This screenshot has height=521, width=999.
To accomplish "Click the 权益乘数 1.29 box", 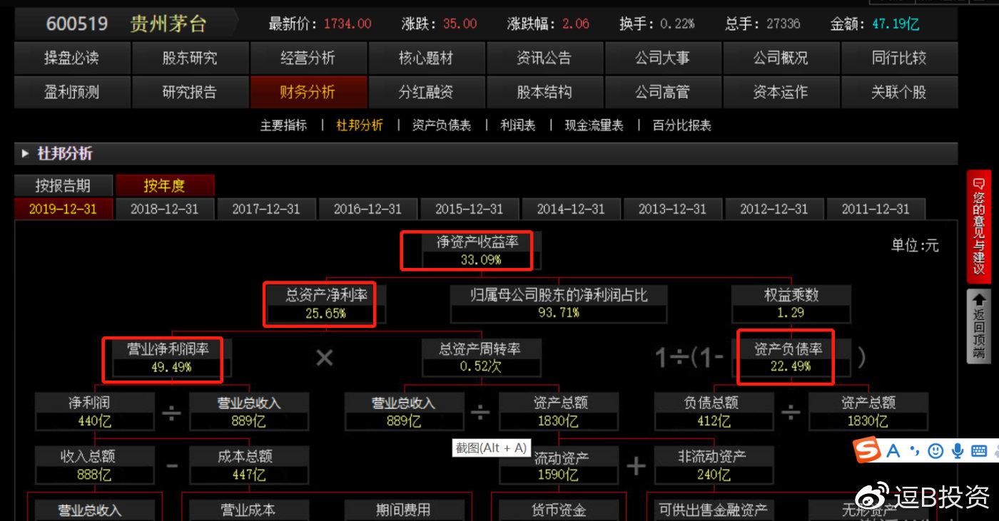I will [791, 304].
